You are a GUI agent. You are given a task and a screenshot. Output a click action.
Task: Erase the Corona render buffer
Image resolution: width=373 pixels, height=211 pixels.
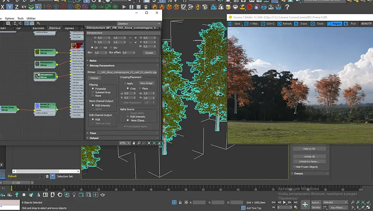300,24
